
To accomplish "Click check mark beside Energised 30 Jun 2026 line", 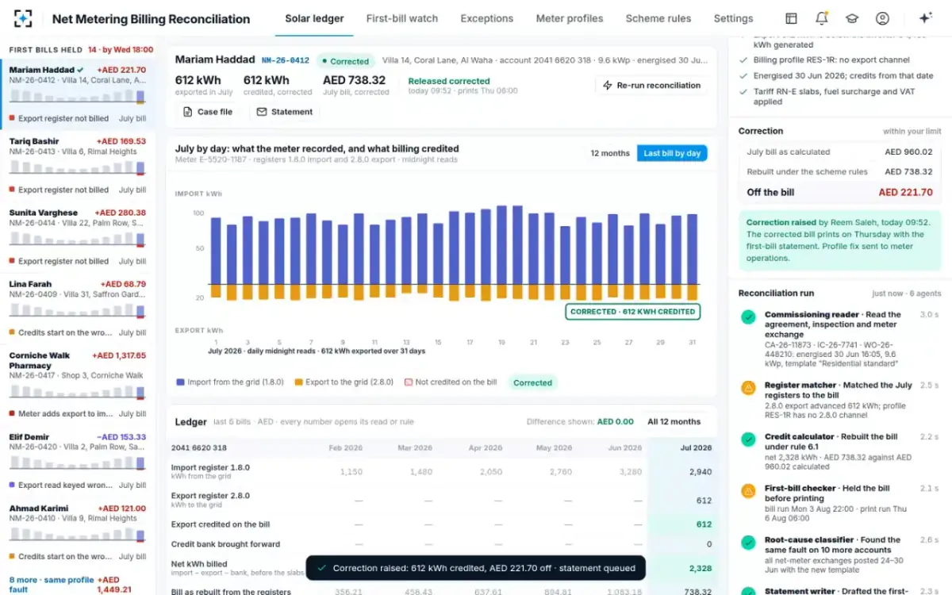I will (x=743, y=76).
